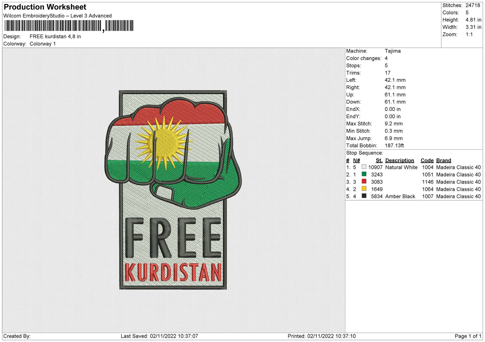Click the Zoom value '1:1'
The image size is (485, 342).
click(x=469, y=35)
